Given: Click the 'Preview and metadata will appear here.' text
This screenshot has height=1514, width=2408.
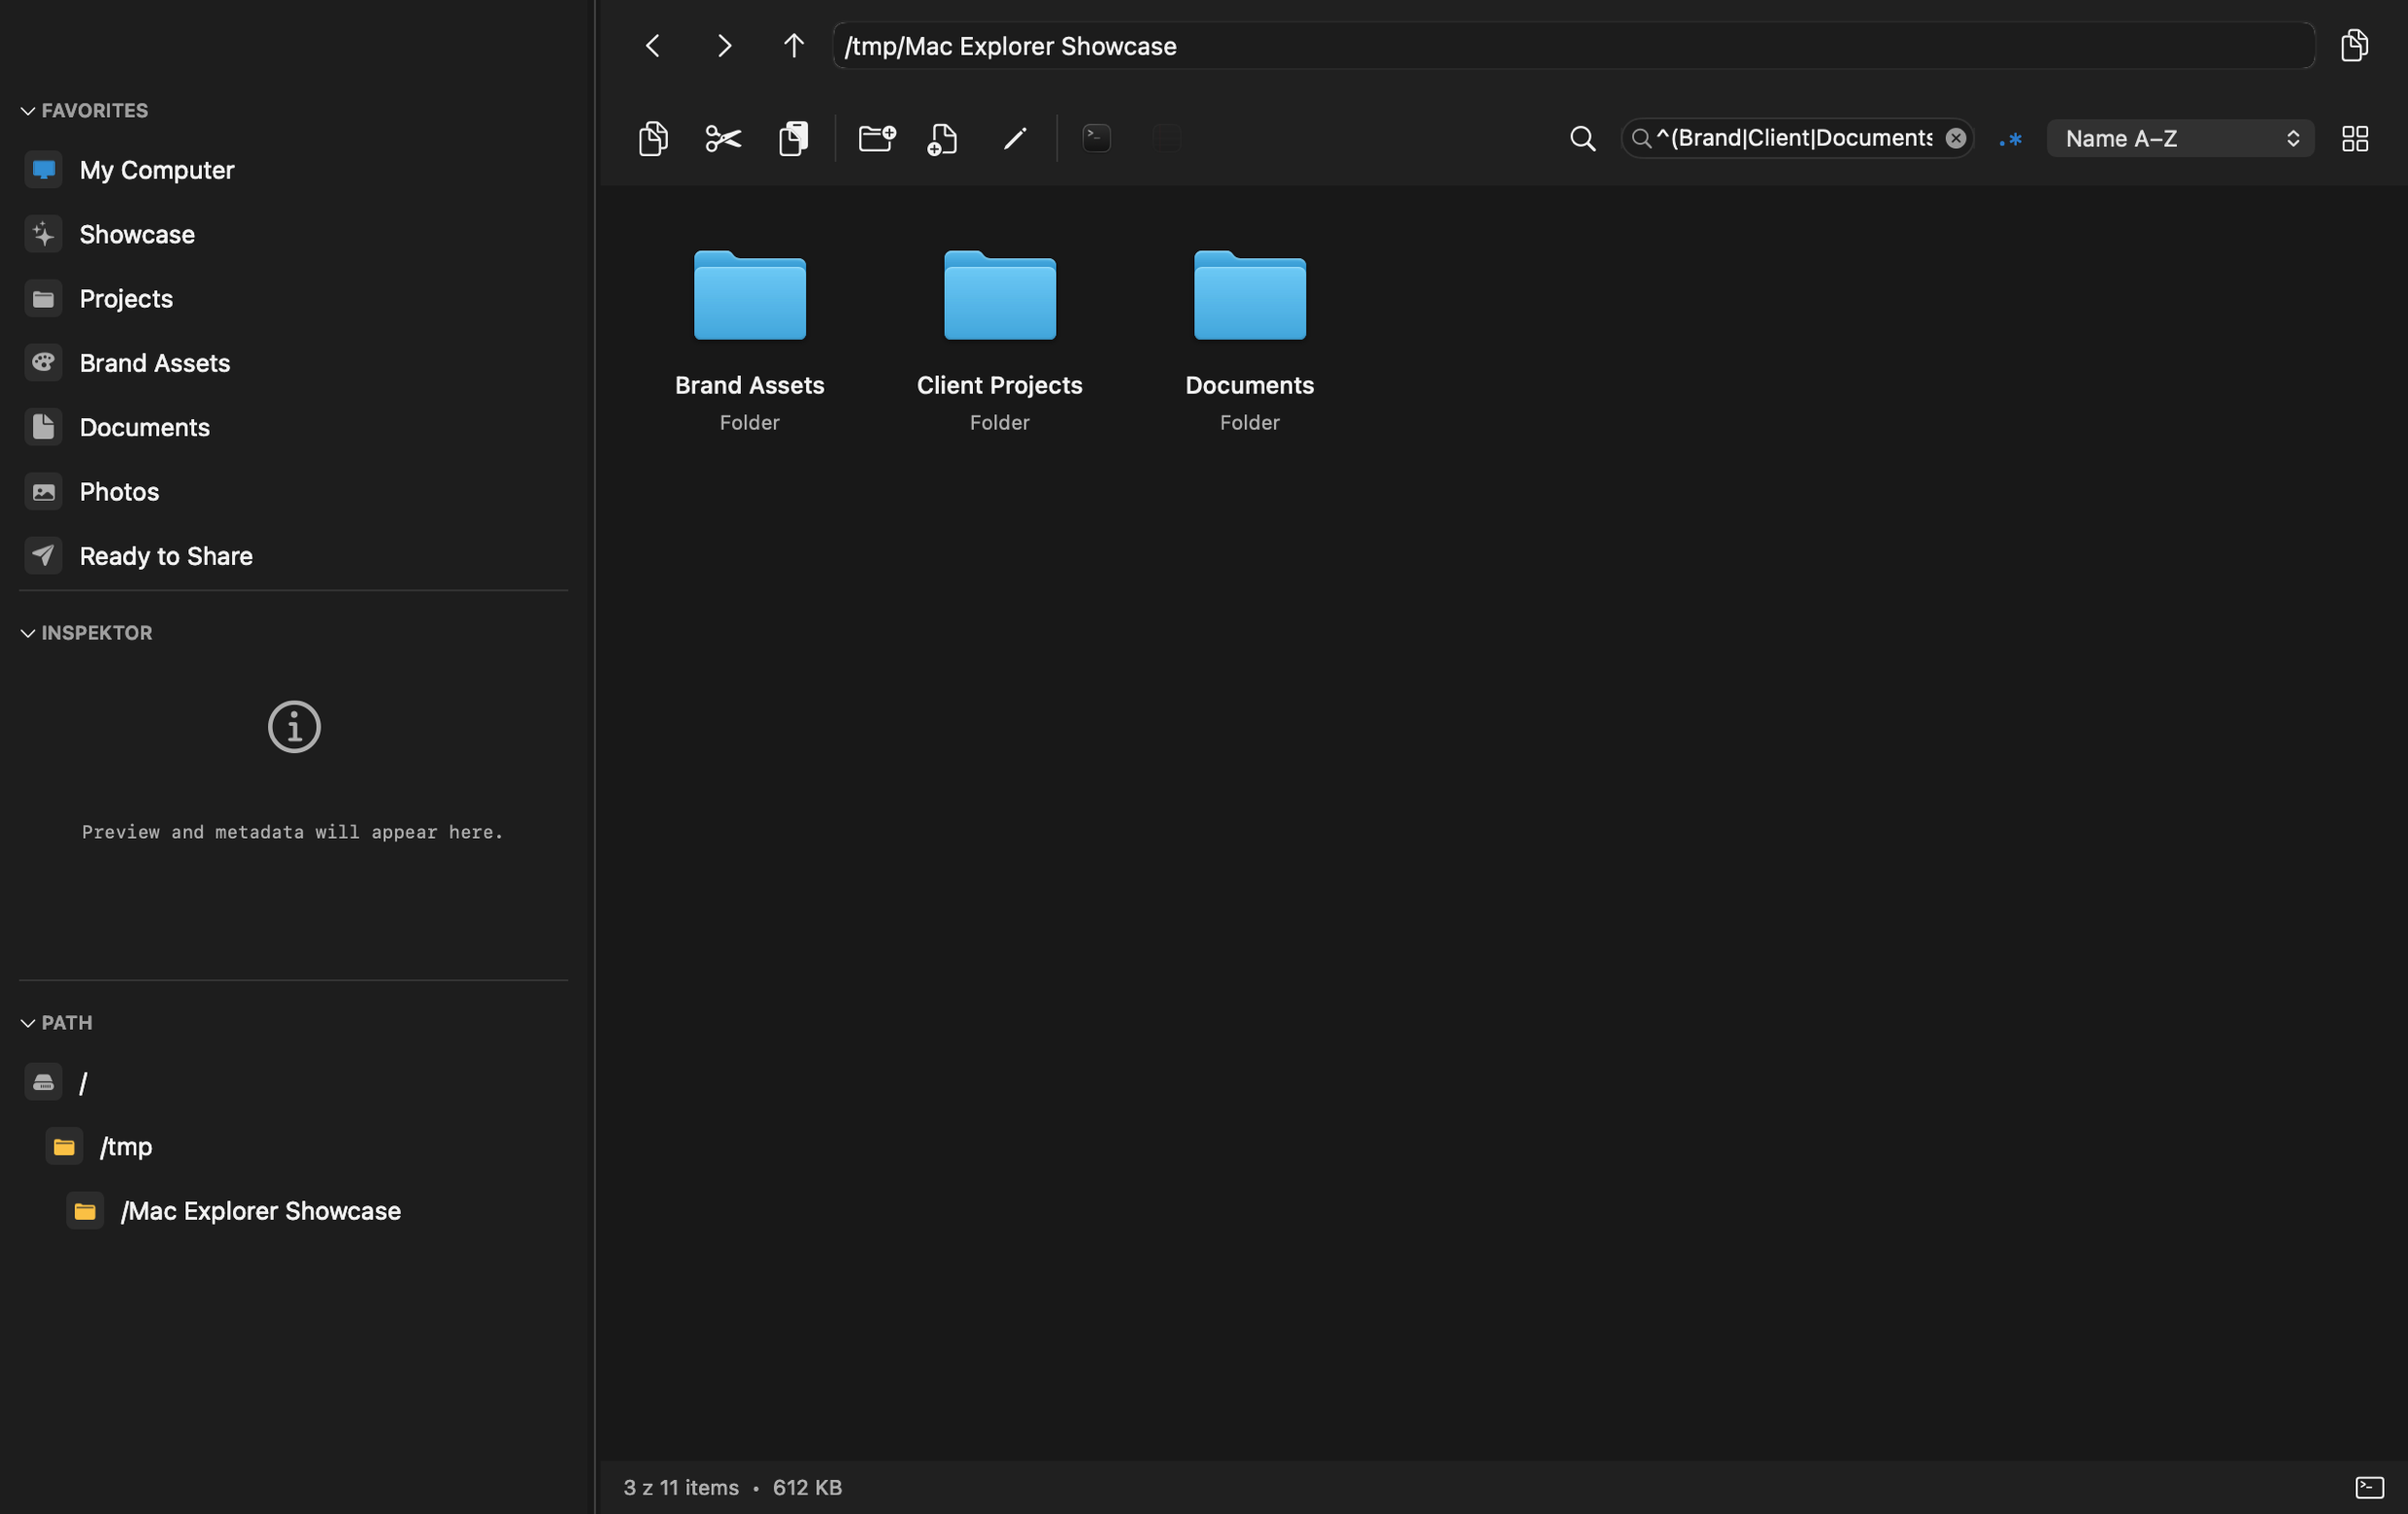Looking at the screenshot, I should coord(292,833).
